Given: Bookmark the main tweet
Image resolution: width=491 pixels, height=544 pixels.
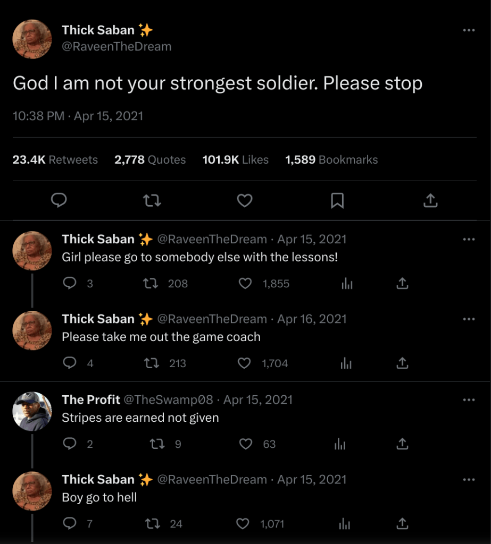Looking at the screenshot, I should coord(337,200).
